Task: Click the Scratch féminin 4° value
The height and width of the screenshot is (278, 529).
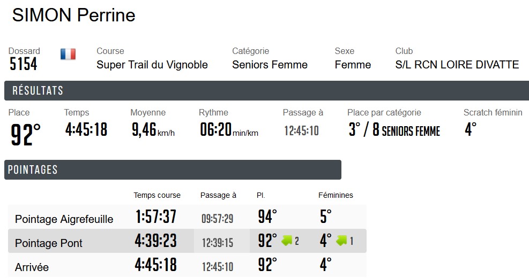Action: point(470,129)
